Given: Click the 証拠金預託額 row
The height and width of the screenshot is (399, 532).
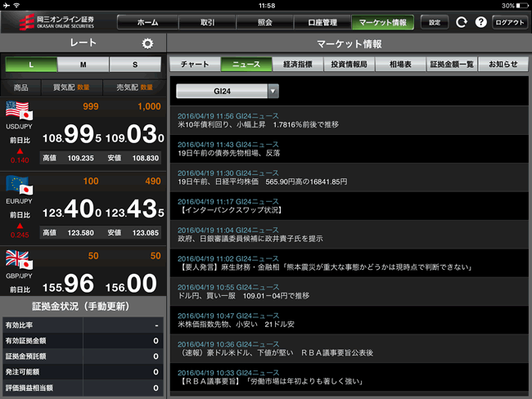Looking at the screenshot, I should [83, 356].
